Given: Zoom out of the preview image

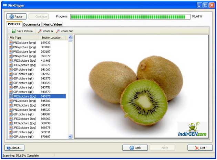Looking at the screenshot, I should click(x=64, y=31).
